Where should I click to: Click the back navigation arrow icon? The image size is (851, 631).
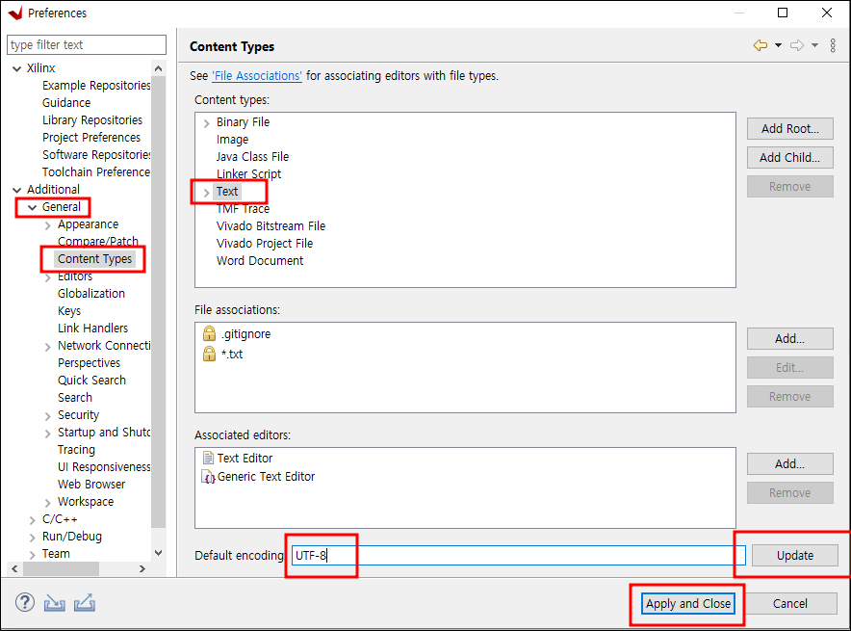pyautogui.click(x=761, y=45)
